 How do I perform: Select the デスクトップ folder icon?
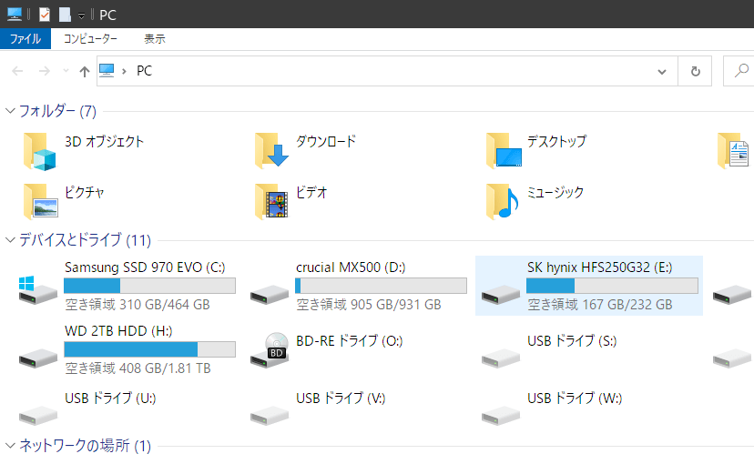[x=503, y=151]
